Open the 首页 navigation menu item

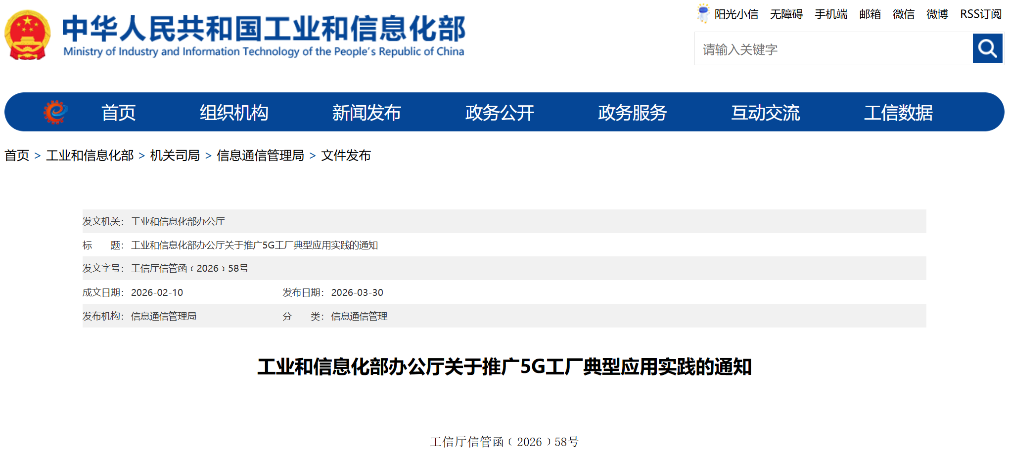(118, 113)
